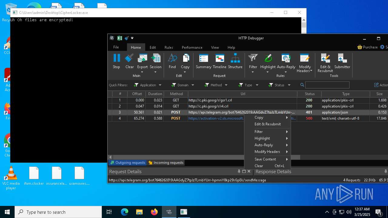388x218 pixels.
Task: Choose Clear in the context menu
Action: click(267, 166)
